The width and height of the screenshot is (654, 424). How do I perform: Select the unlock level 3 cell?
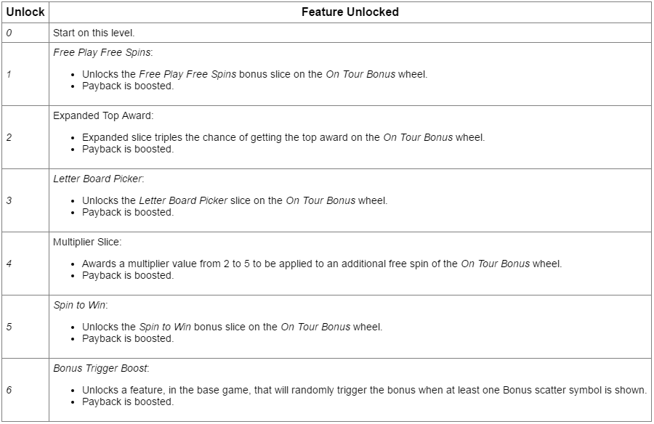25,200
